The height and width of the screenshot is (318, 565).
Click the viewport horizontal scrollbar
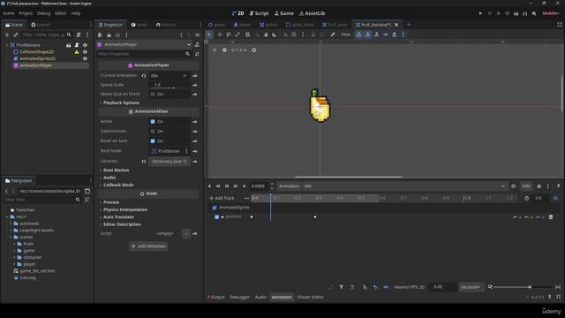(x=348, y=177)
